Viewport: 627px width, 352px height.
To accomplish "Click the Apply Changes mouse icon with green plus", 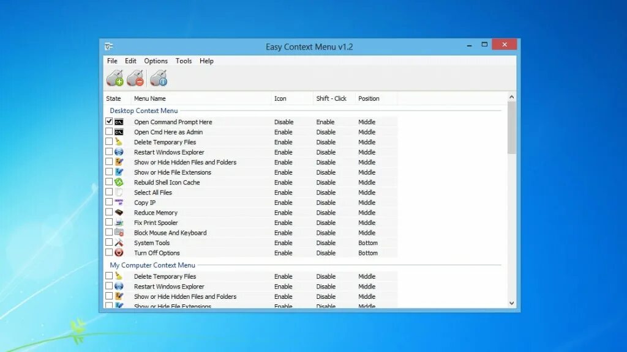I will tap(115, 78).
